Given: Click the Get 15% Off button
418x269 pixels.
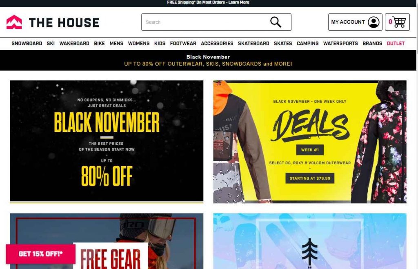Looking at the screenshot, I should (x=40, y=254).
